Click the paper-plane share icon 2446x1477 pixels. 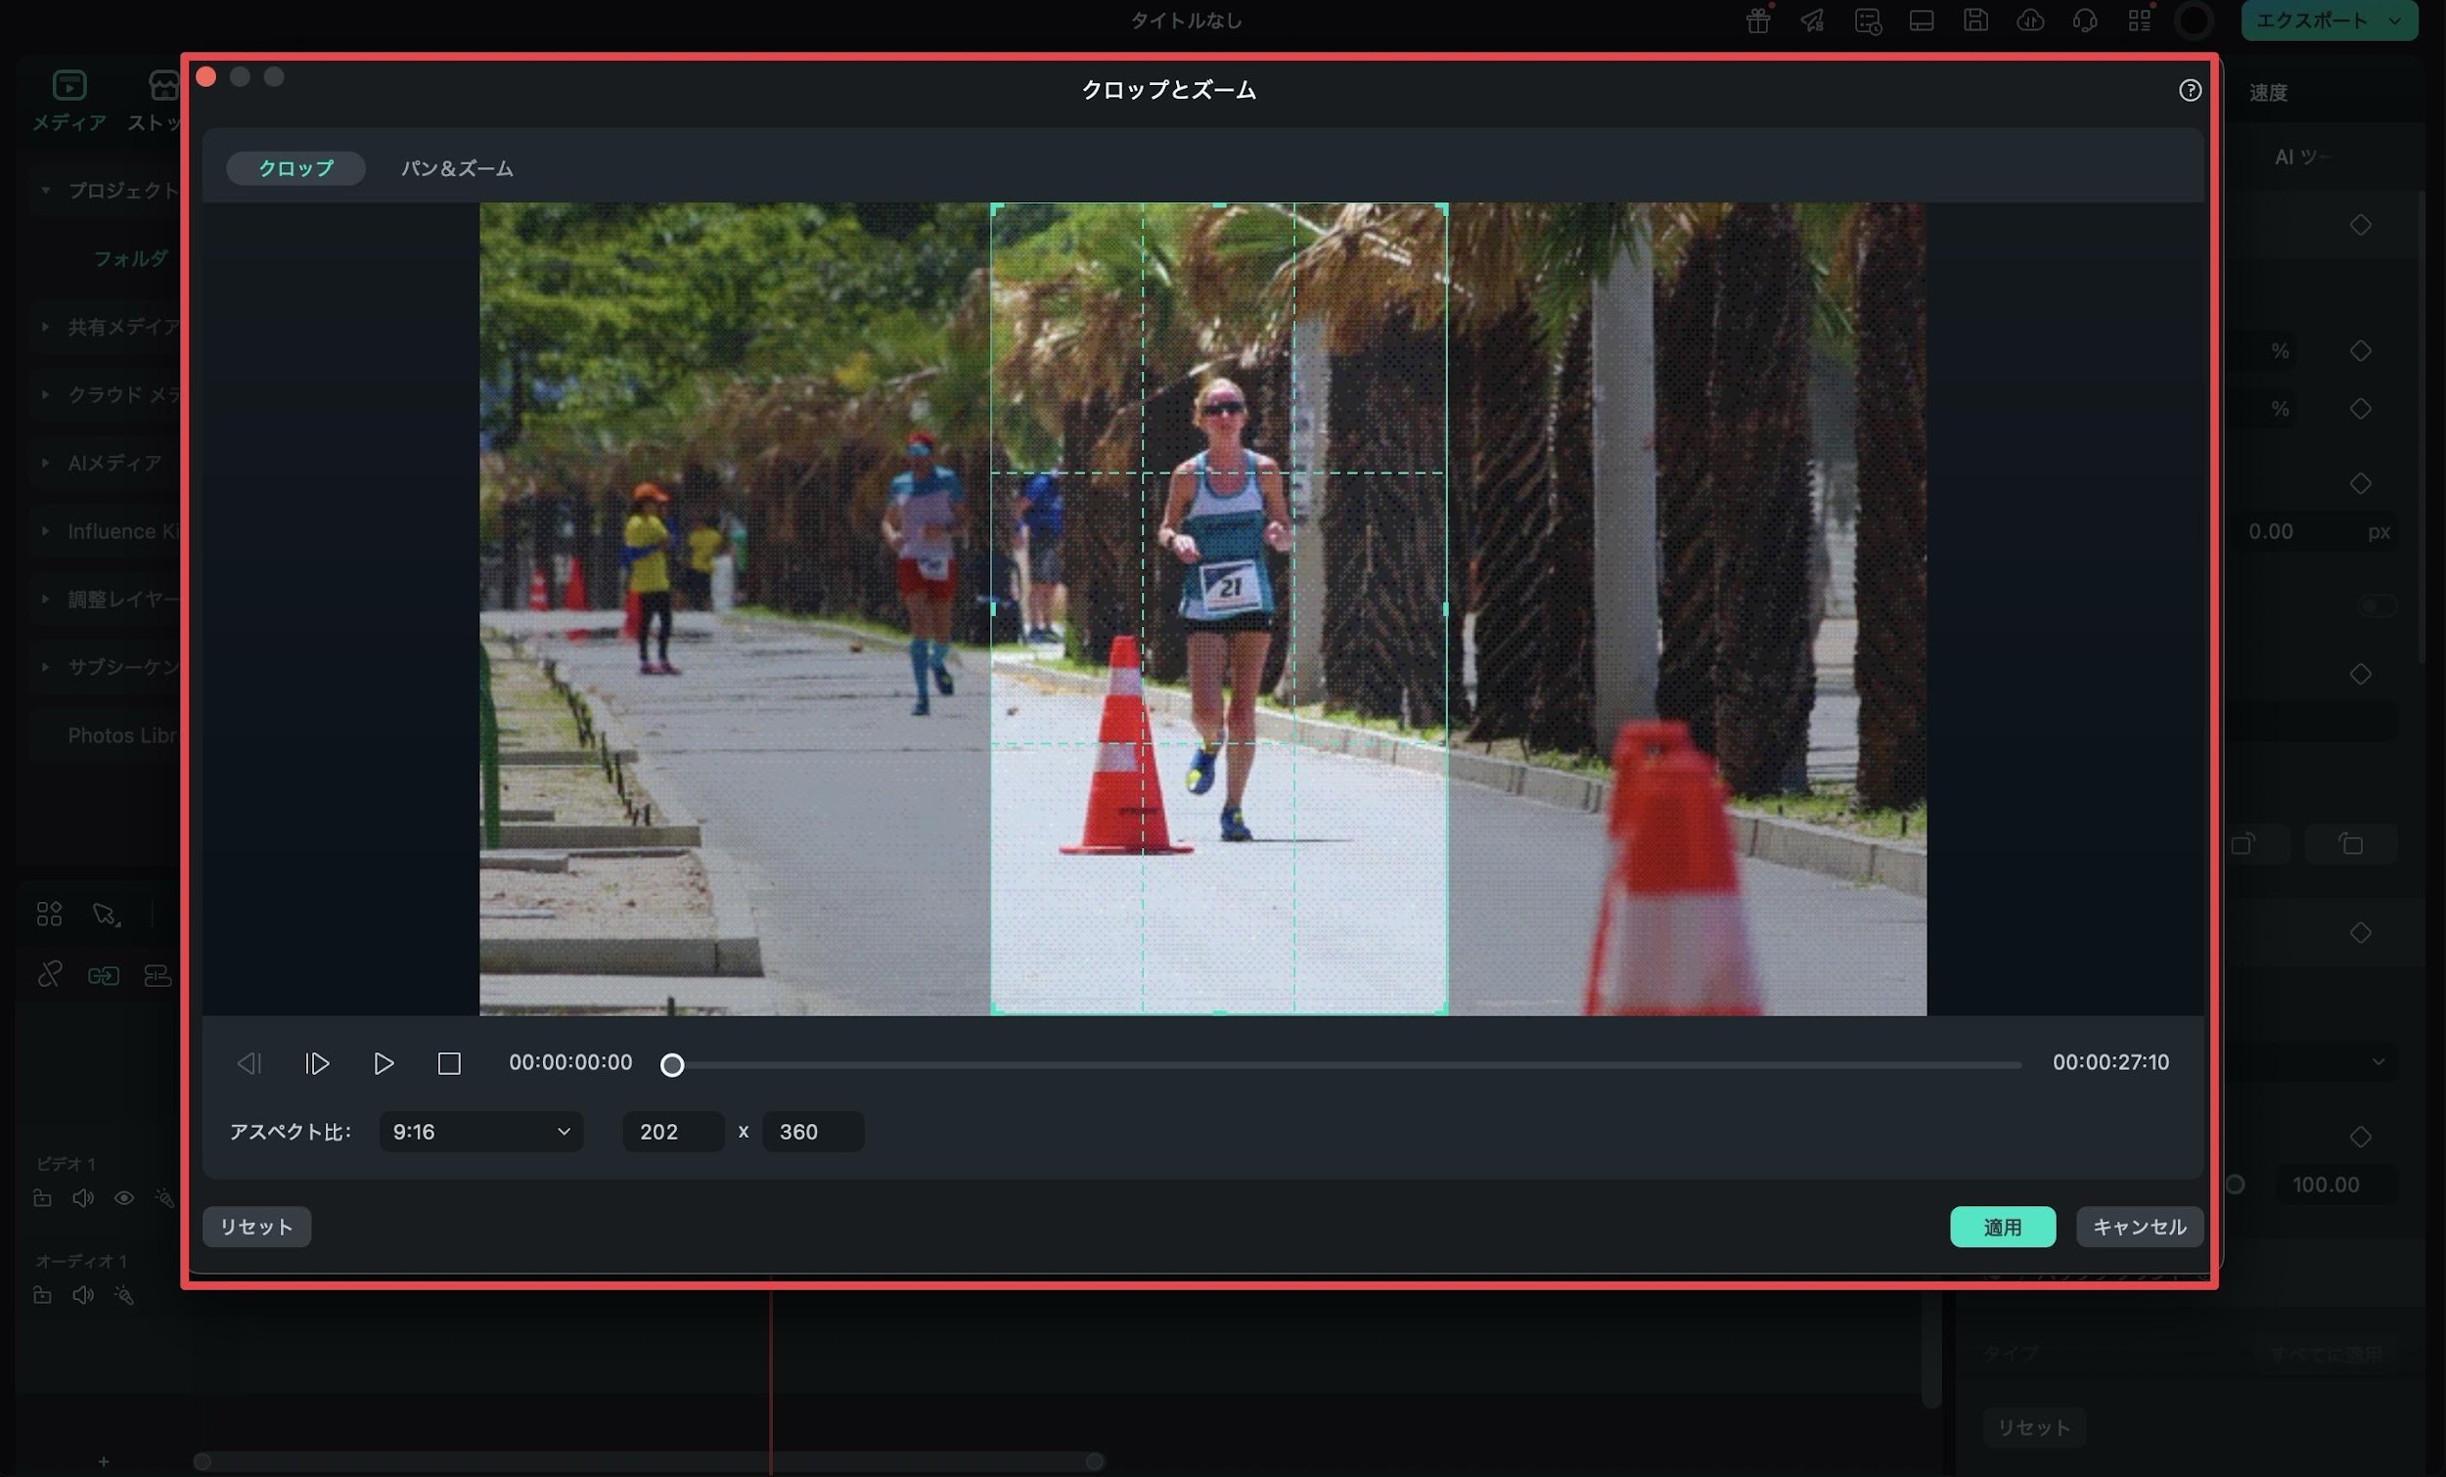coord(1813,20)
